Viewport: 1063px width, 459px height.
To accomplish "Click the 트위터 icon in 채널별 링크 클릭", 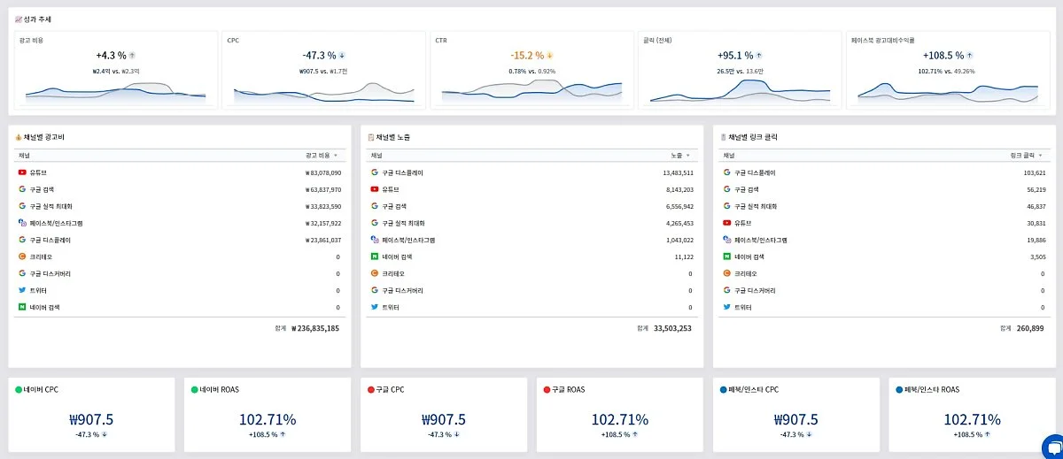I will click(726, 307).
